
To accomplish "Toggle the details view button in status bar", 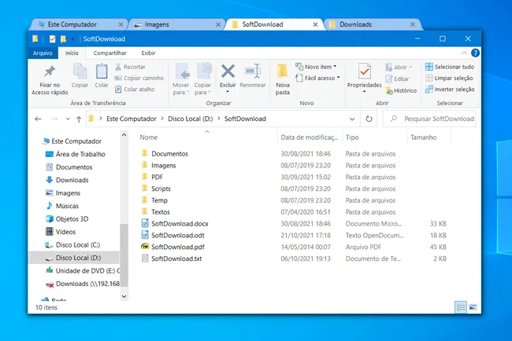I will (x=461, y=307).
